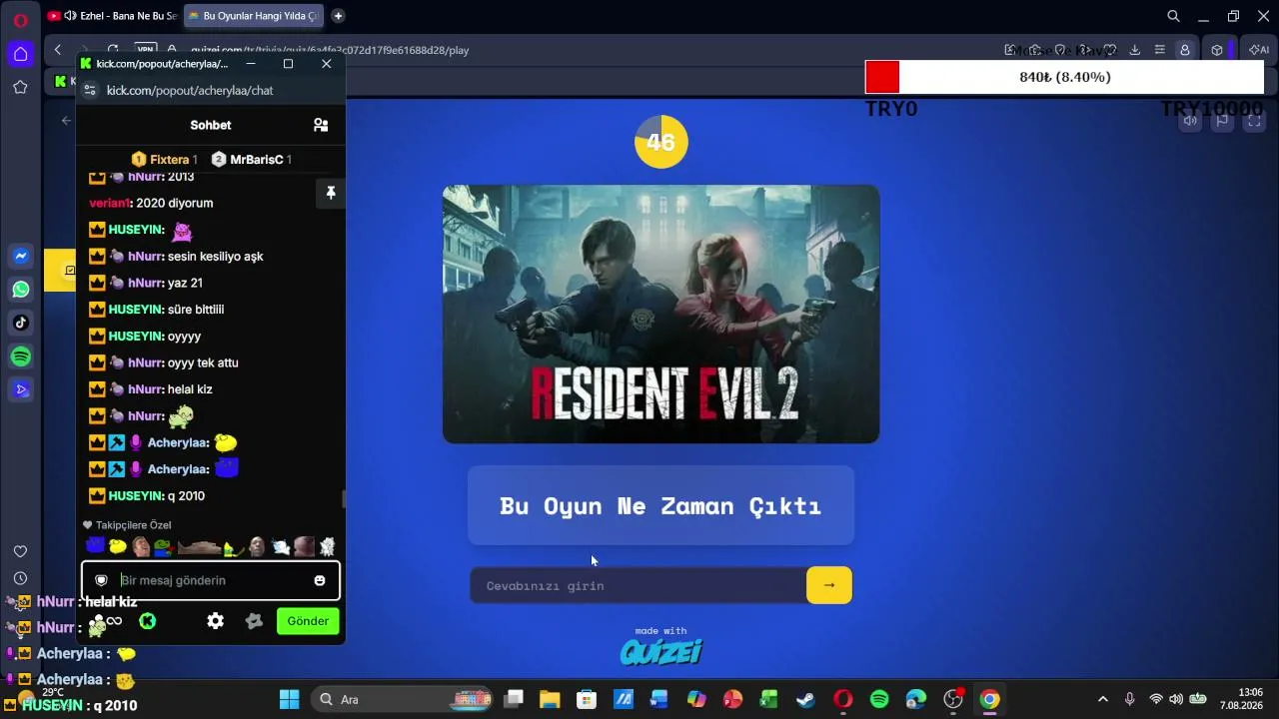Image resolution: width=1279 pixels, height=719 pixels.
Task: Click the Resident Evil 2 cover image
Action: point(661,314)
